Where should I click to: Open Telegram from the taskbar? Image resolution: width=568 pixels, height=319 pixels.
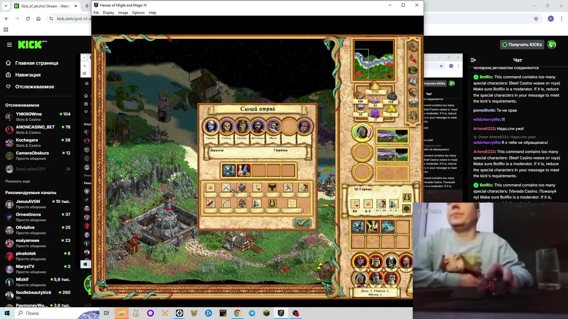[252, 313]
